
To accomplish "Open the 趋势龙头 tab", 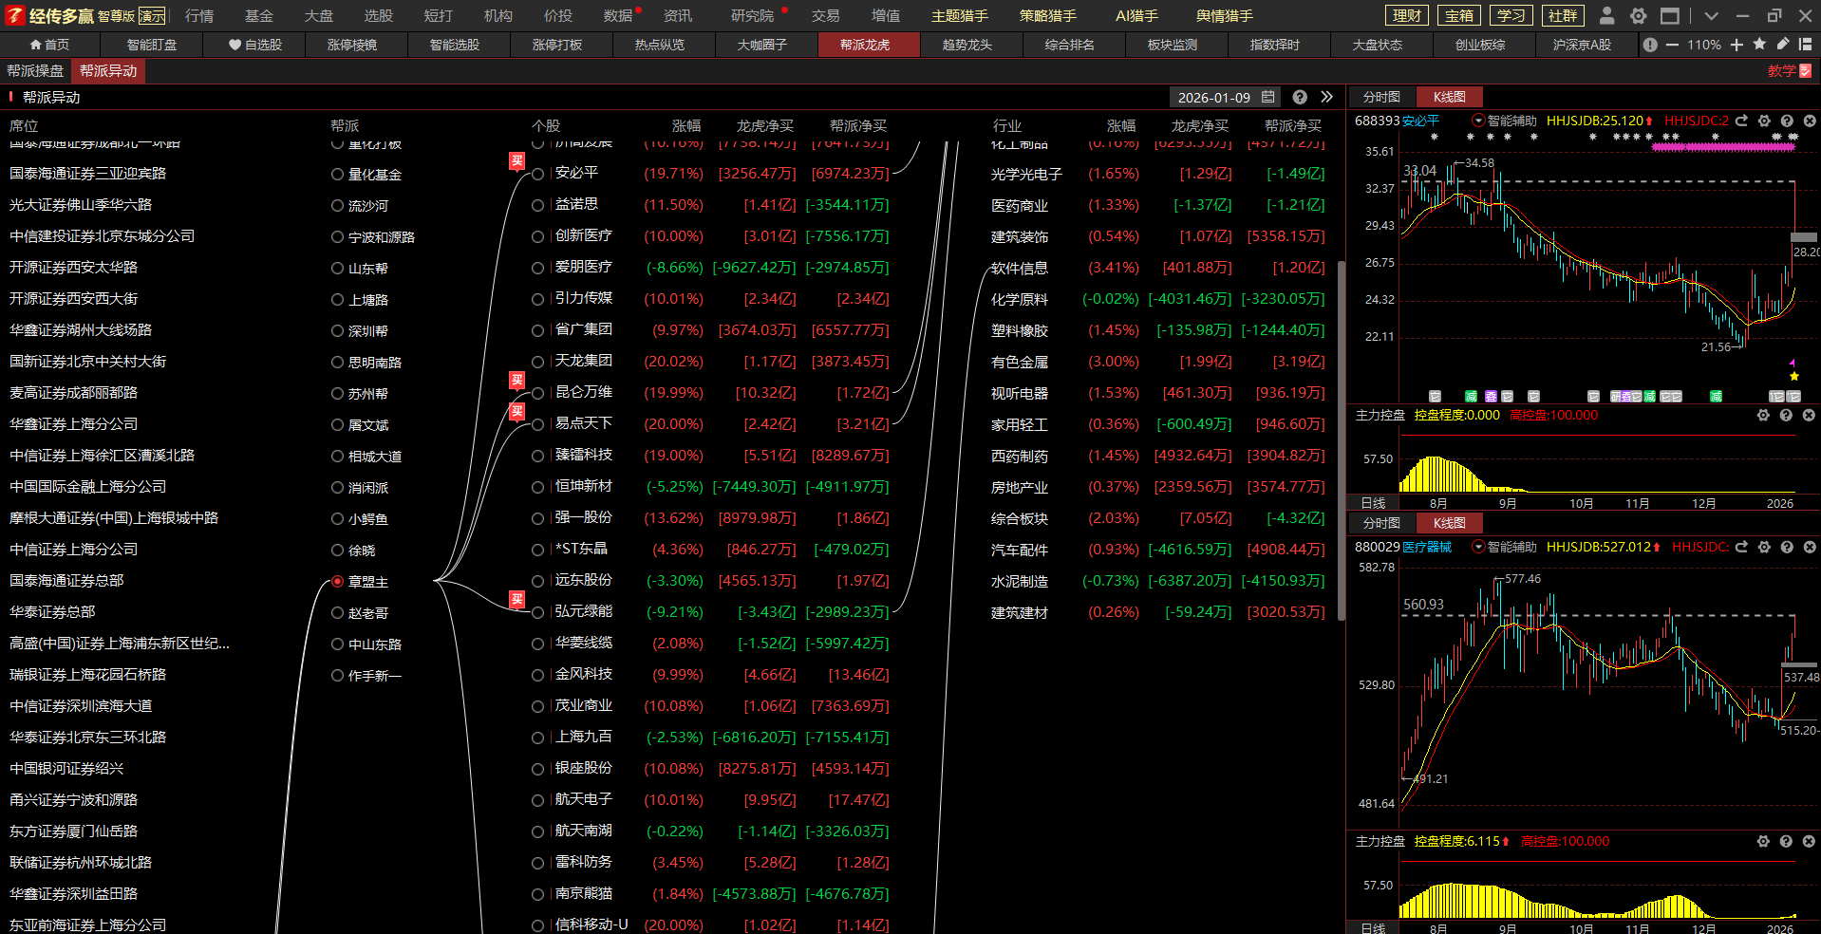I will pyautogui.click(x=967, y=45).
